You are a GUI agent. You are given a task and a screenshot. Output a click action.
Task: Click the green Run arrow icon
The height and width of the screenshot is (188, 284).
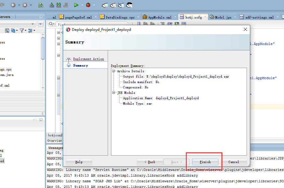click(76, 5)
